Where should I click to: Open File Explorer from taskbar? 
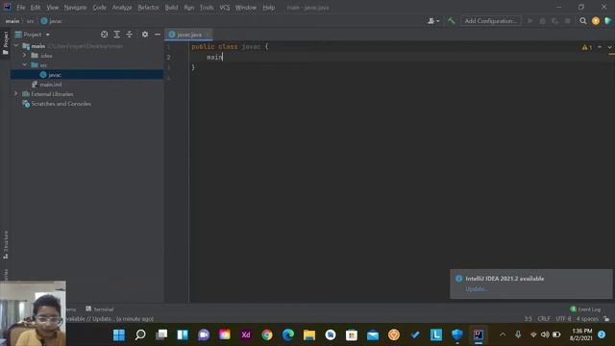(309, 334)
